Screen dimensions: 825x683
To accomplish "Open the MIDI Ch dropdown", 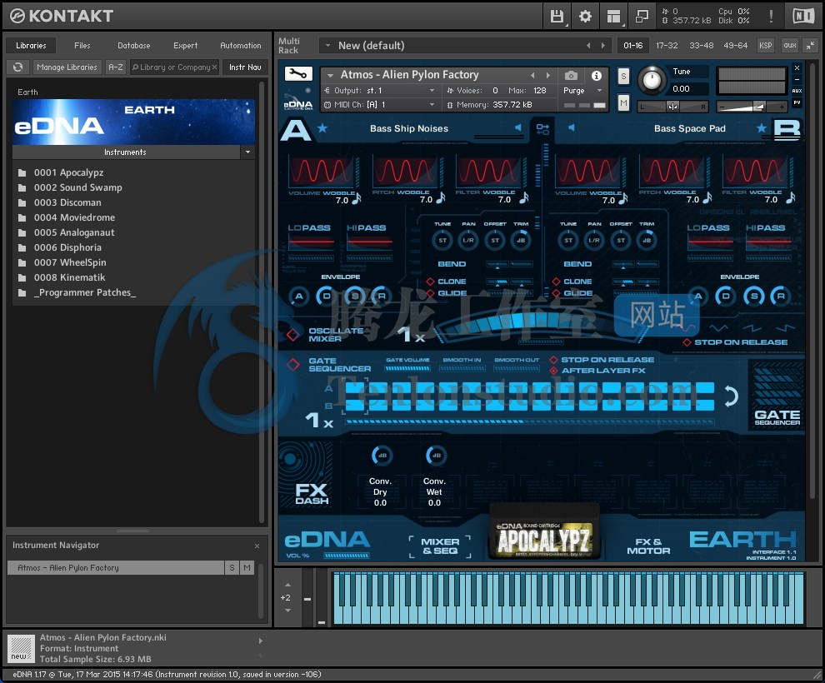I will 432,105.
